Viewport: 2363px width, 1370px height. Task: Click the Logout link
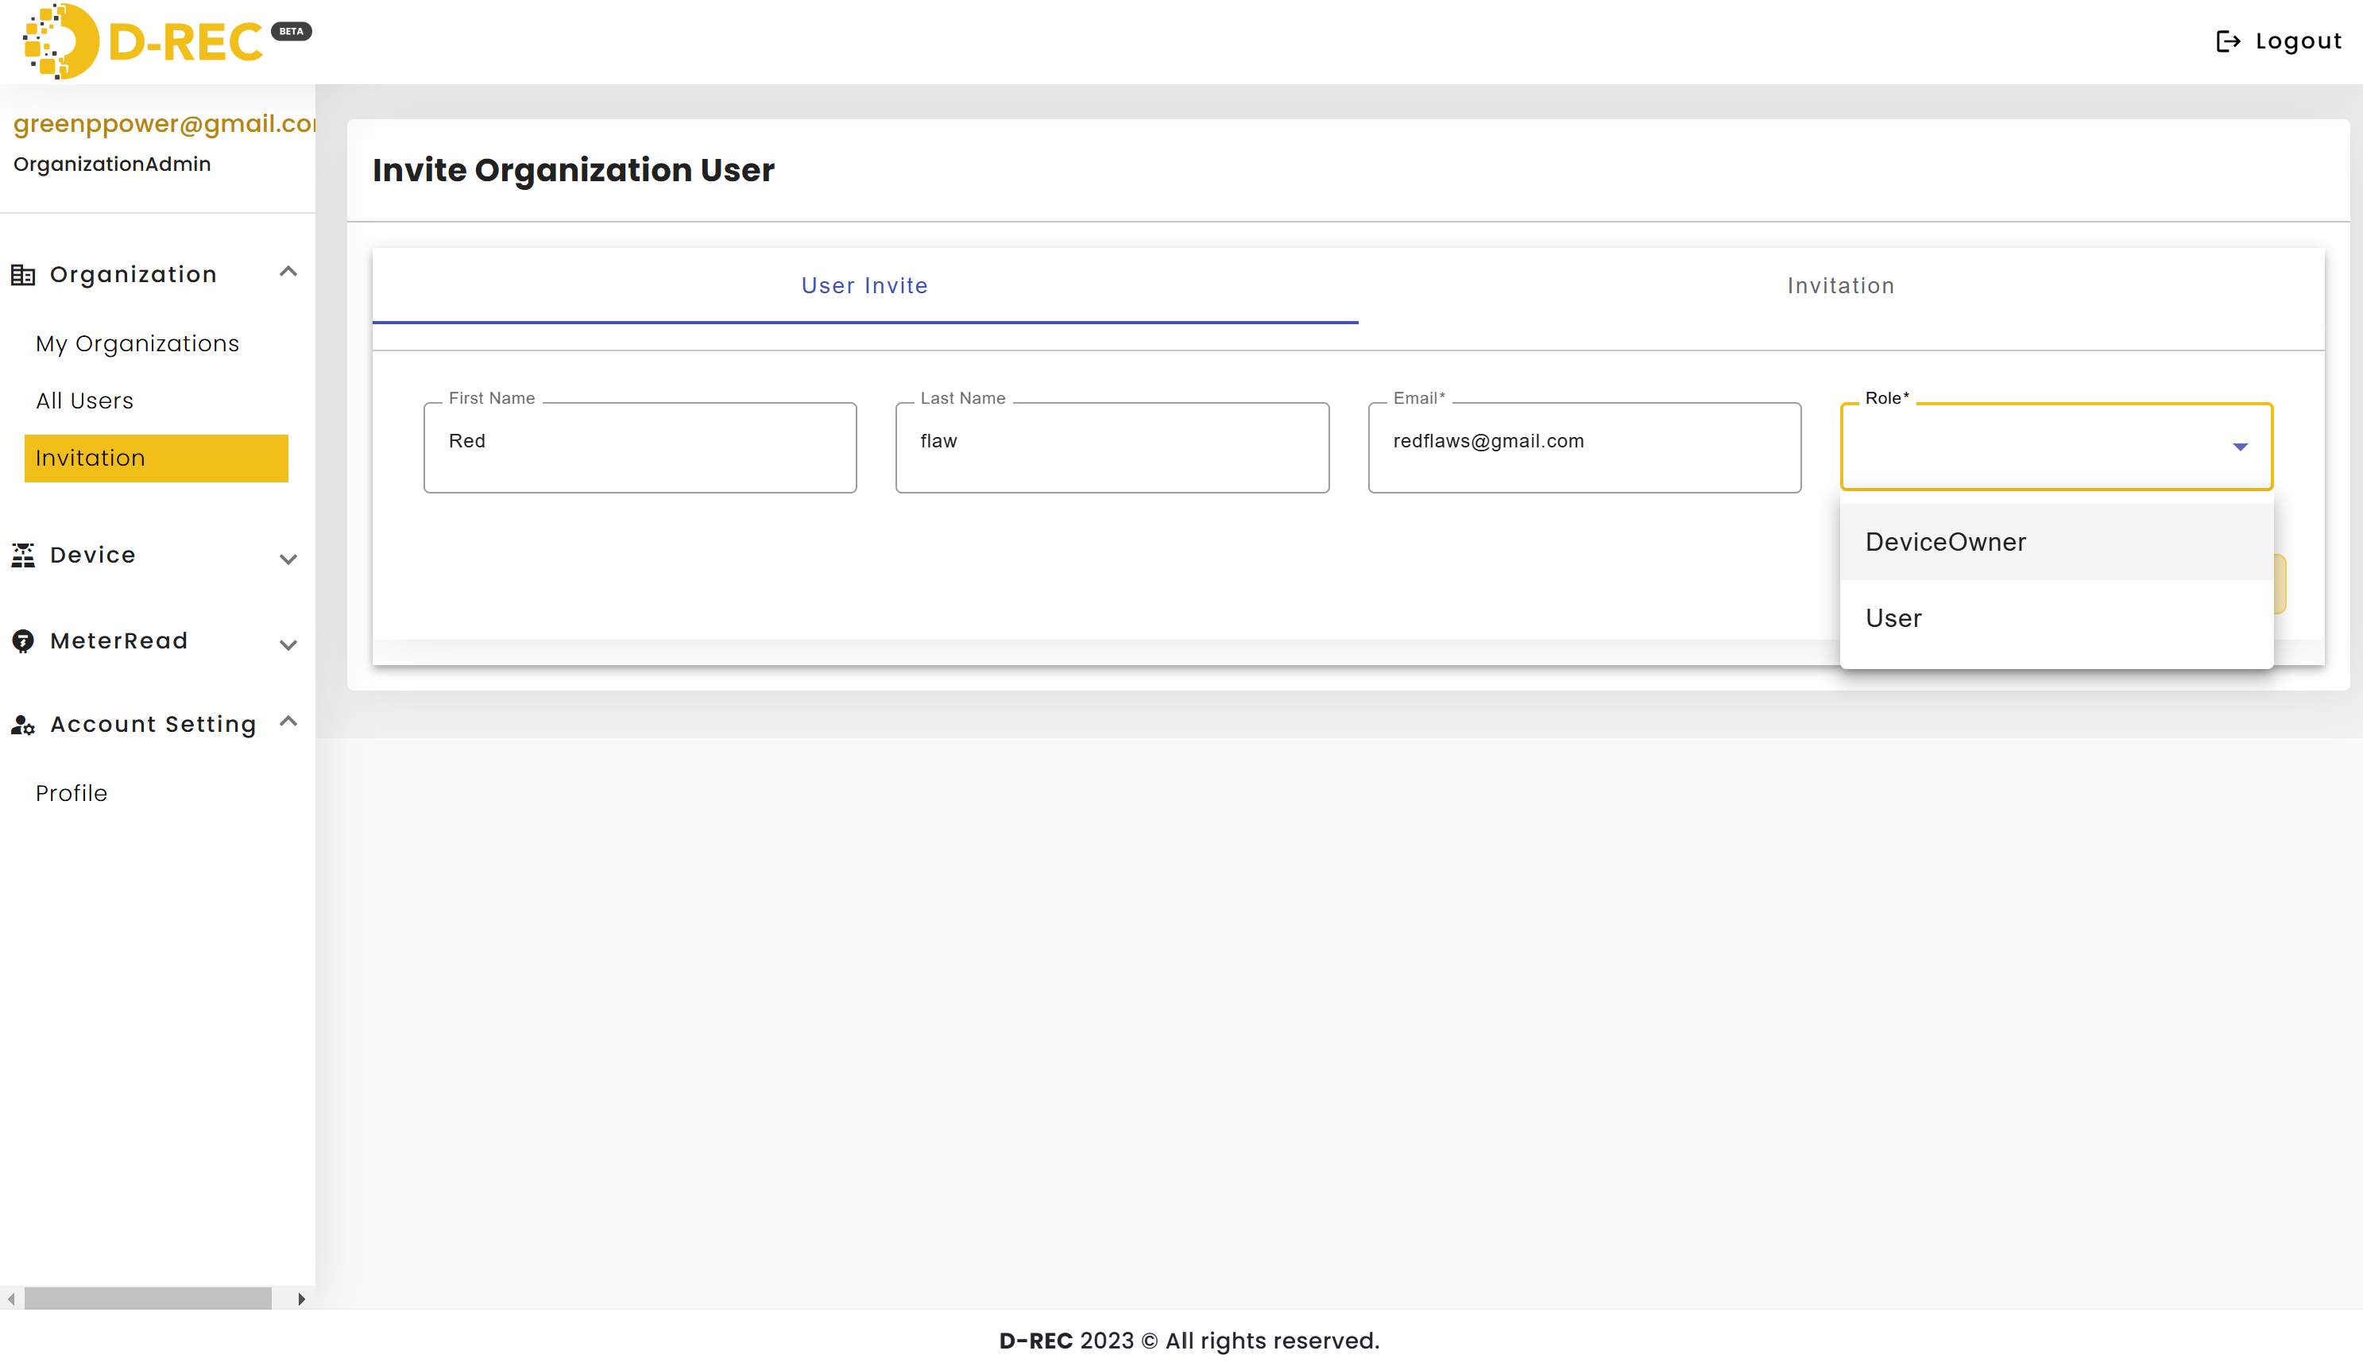[2279, 41]
